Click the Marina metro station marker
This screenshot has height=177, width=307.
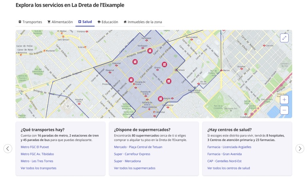tap(221, 70)
